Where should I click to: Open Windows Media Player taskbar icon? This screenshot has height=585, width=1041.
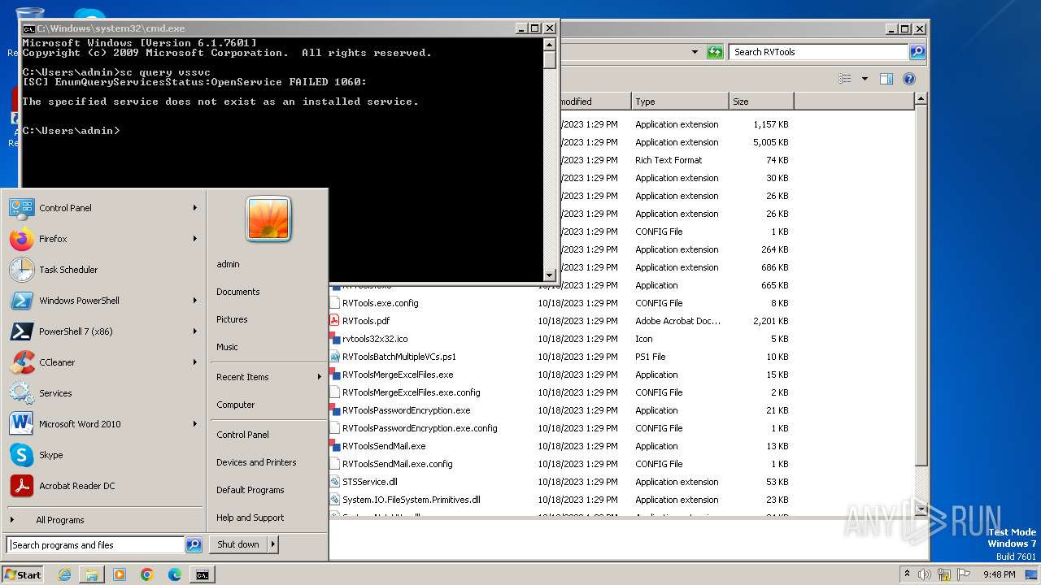[x=120, y=574]
